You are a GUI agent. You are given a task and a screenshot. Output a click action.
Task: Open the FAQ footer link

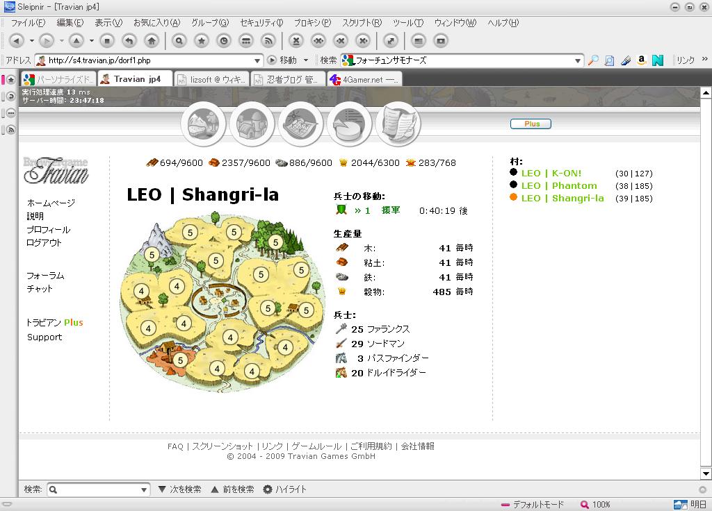pyautogui.click(x=175, y=446)
